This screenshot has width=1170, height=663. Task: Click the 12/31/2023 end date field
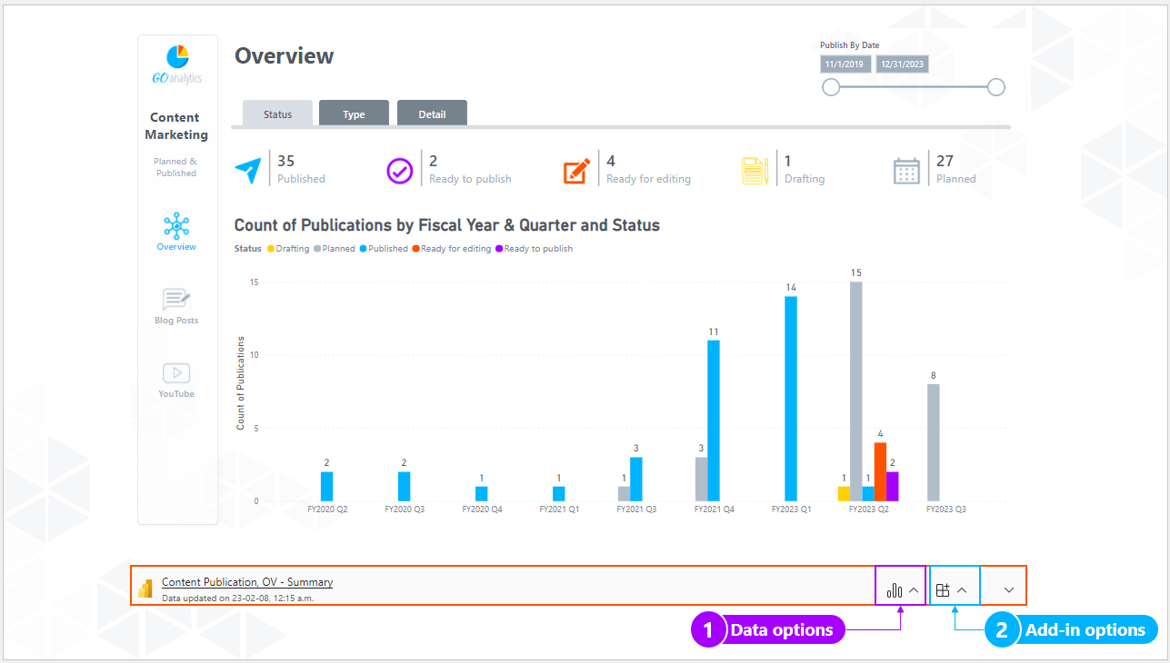click(x=902, y=64)
